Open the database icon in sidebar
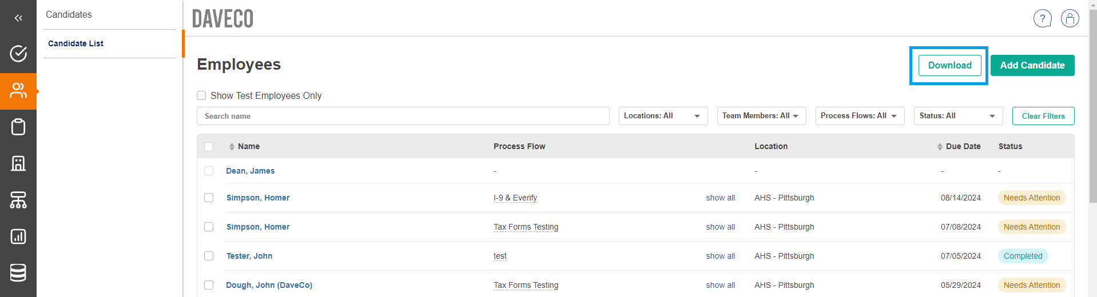The width and height of the screenshot is (1097, 297). [18, 273]
